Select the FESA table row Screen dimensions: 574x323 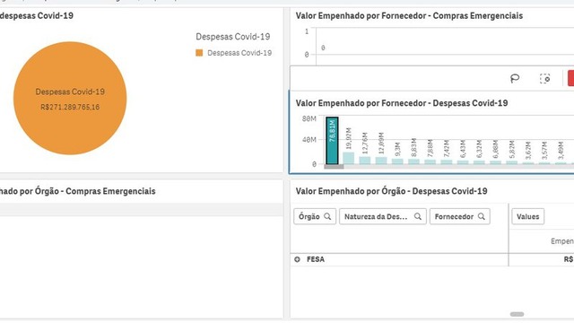tap(432, 259)
